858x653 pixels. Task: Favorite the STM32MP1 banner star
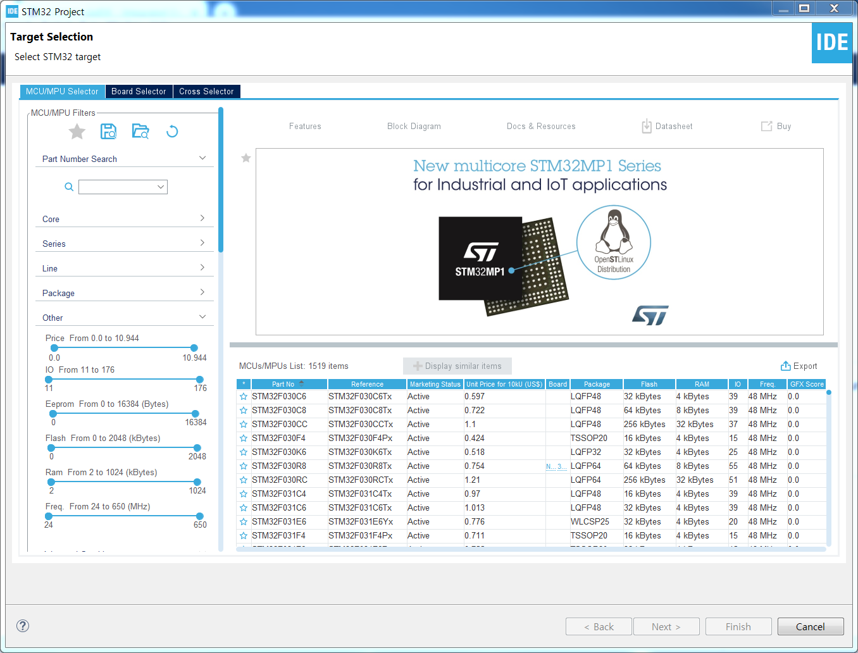tap(246, 158)
